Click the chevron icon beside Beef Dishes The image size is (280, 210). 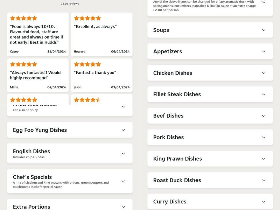click(264, 116)
